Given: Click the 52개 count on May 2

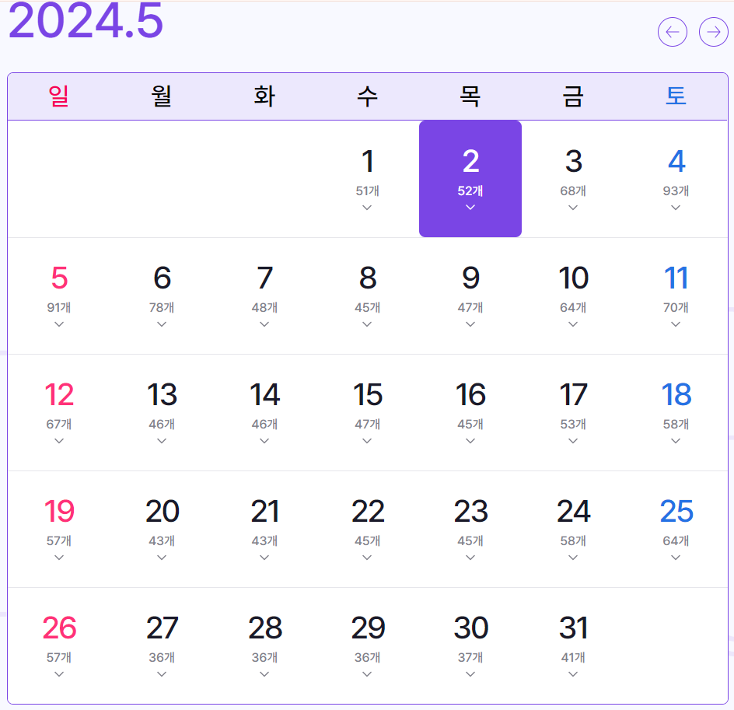Looking at the screenshot, I should click(470, 192).
